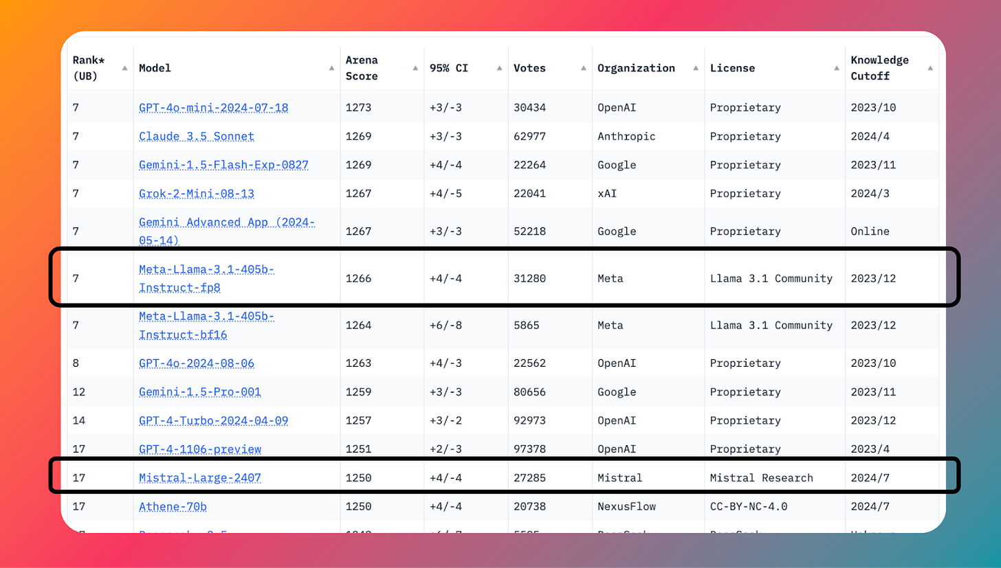Click the Model column header label
This screenshot has height=568, width=1001.
click(x=155, y=68)
